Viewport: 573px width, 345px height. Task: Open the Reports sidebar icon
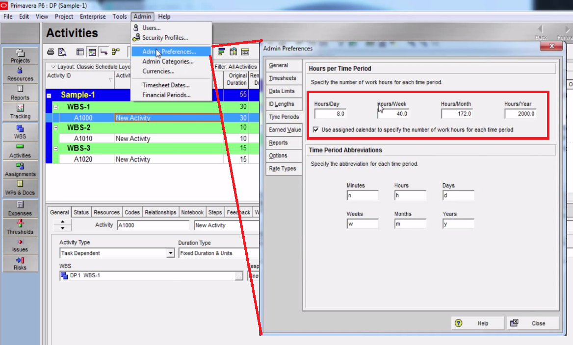[x=20, y=93]
